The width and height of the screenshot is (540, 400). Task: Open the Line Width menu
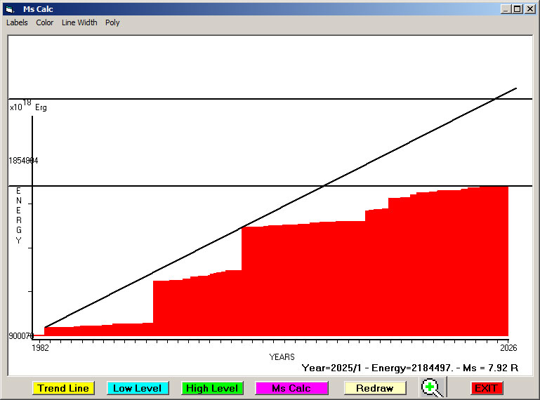[79, 22]
